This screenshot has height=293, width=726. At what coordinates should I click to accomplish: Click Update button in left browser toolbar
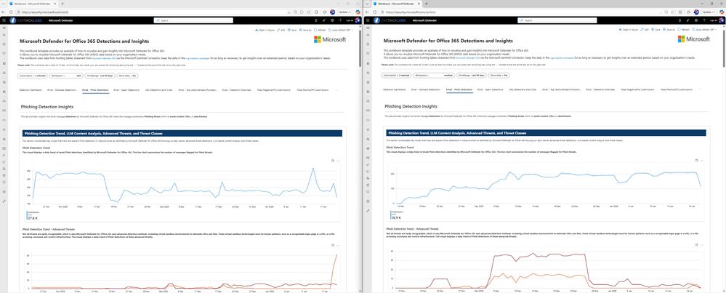[x=344, y=12]
